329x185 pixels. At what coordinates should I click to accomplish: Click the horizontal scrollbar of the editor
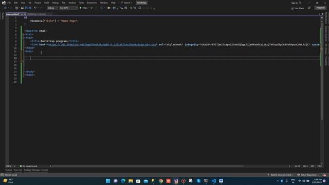click(148, 166)
